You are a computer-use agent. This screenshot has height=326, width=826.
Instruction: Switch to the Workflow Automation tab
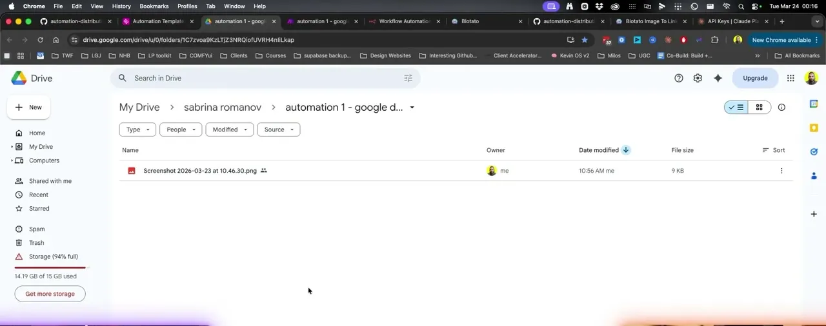[x=405, y=21]
